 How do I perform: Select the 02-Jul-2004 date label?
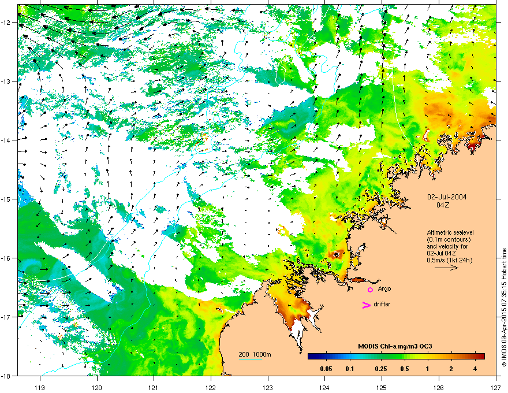pos(447,197)
